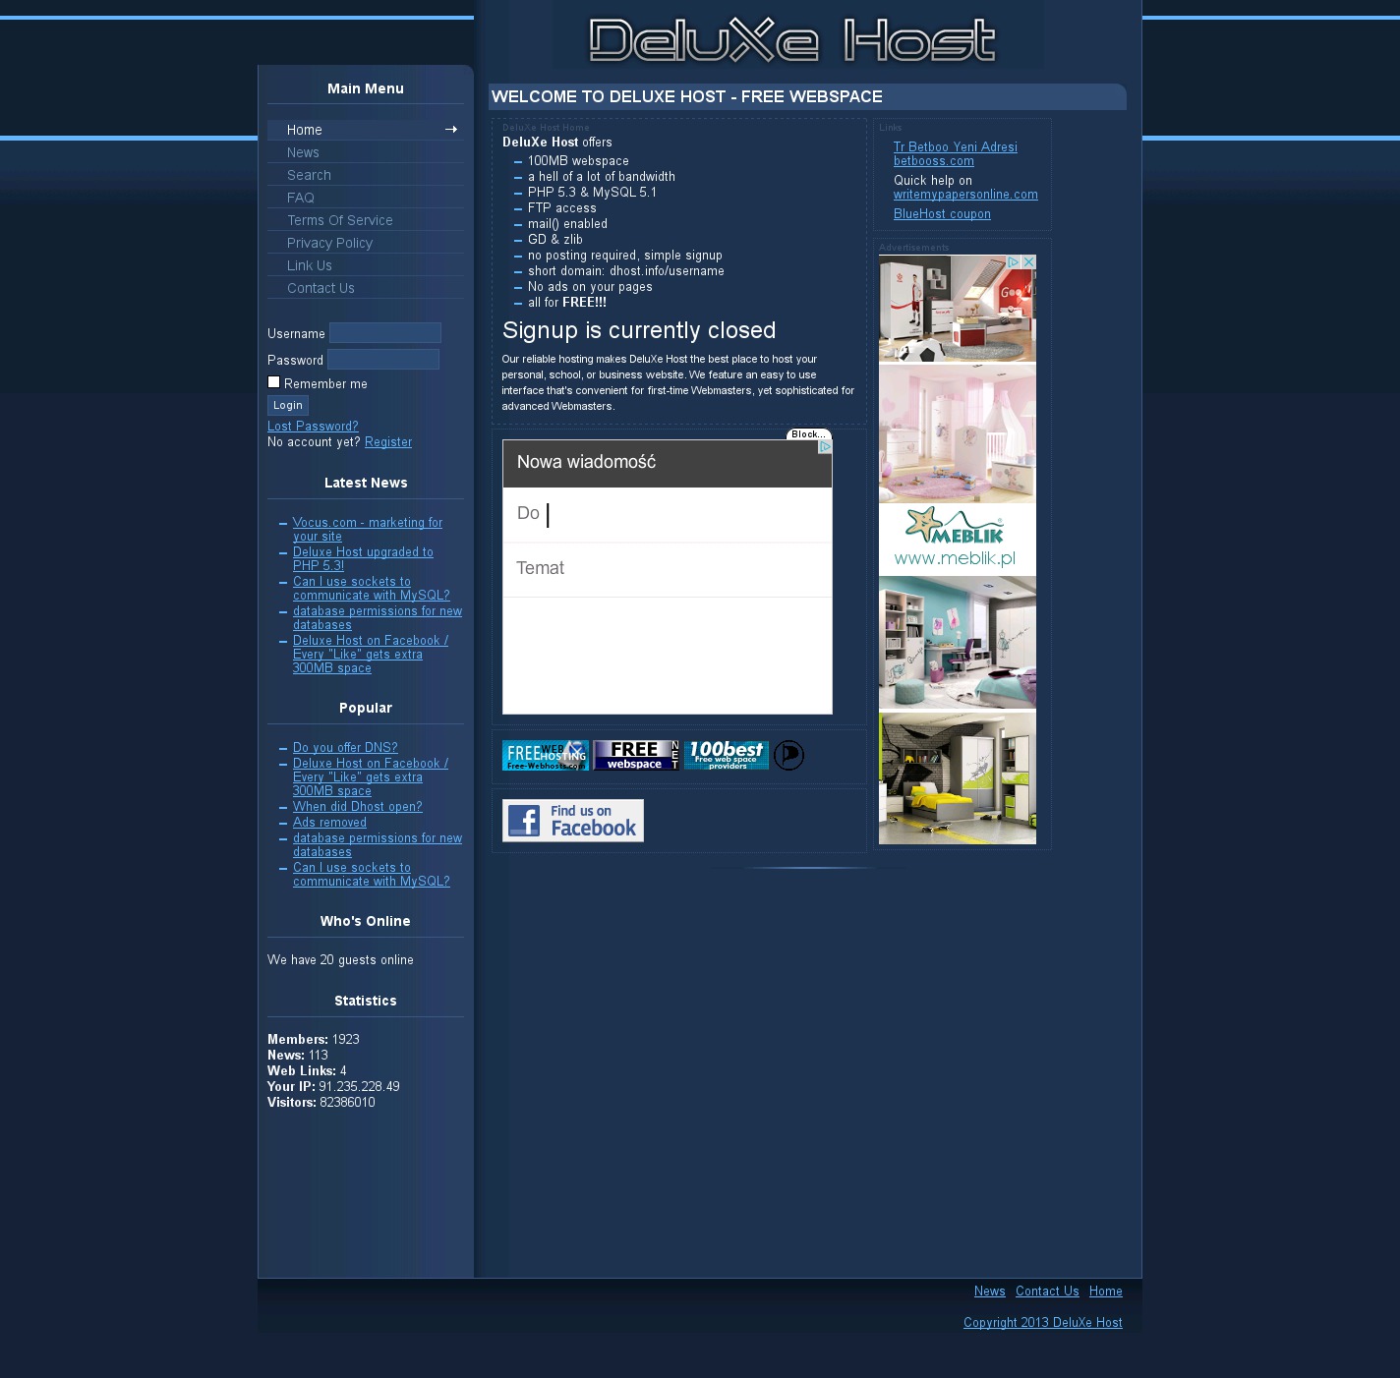Open the Find us on Facebook badge
Screen dimensions: 1400x1378
pyautogui.click(x=572, y=820)
